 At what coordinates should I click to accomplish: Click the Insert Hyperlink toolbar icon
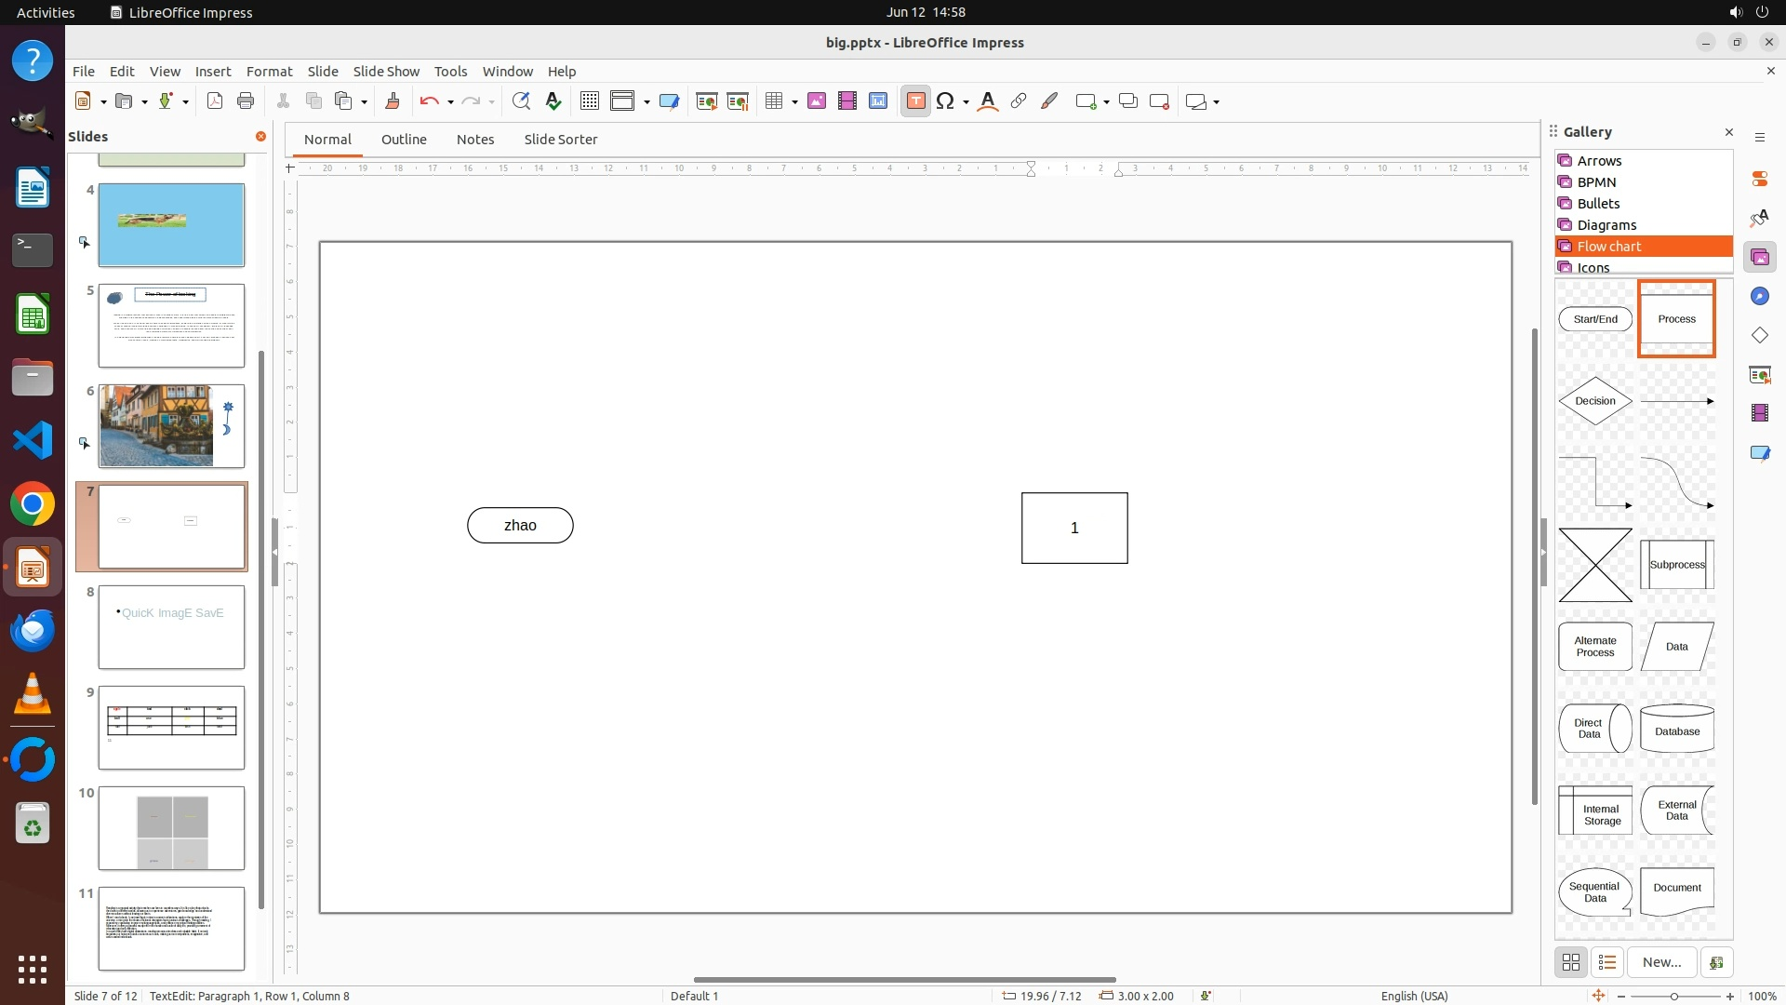tap(1019, 101)
